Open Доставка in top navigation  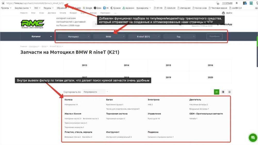coord(52,13)
